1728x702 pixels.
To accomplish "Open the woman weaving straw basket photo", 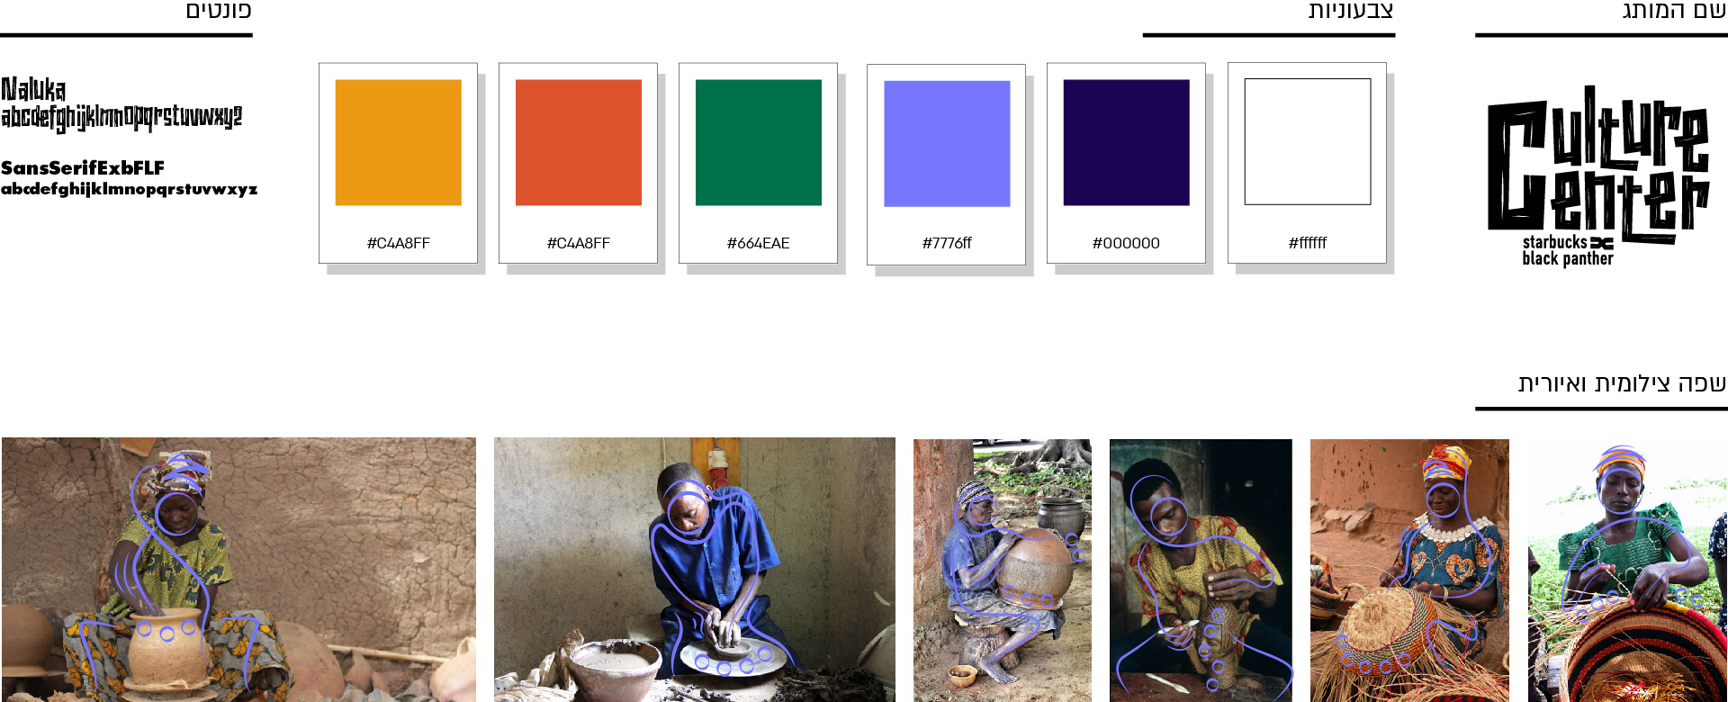I will [1409, 571].
